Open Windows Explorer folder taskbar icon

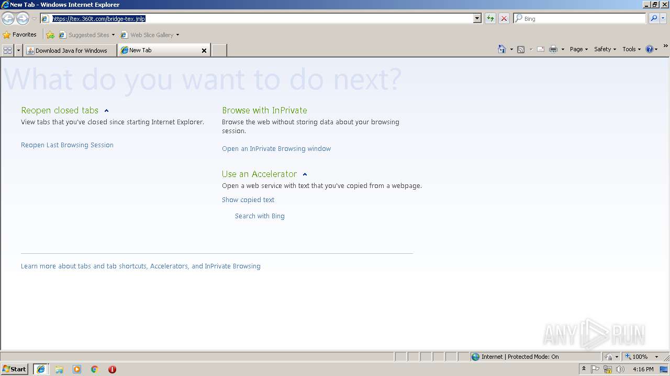pyautogui.click(x=59, y=369)
